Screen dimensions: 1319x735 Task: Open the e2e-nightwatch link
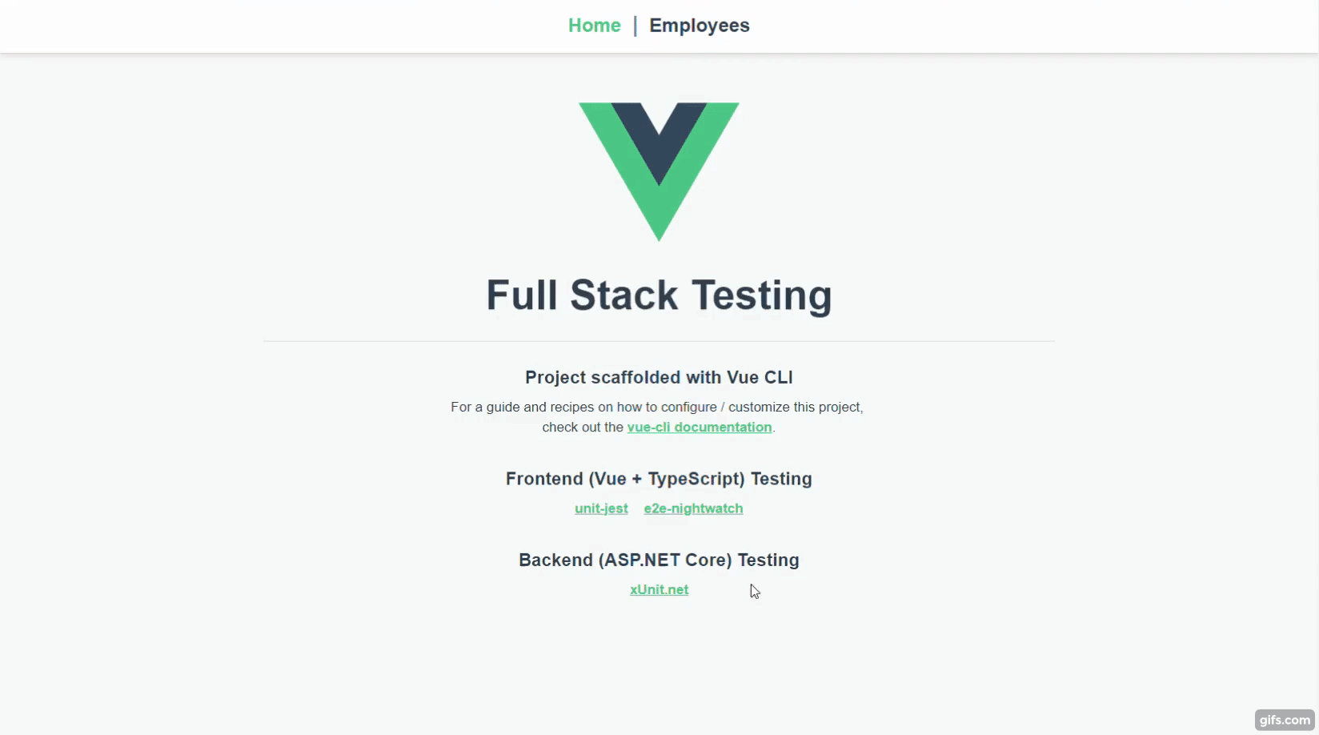click(693, 508)
